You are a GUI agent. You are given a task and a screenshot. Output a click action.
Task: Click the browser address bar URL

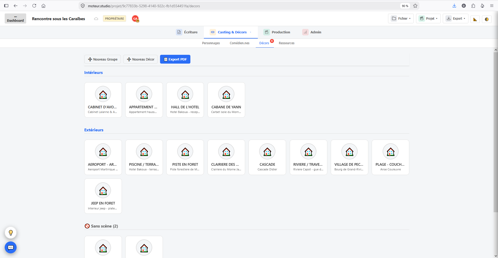[144, 6]
